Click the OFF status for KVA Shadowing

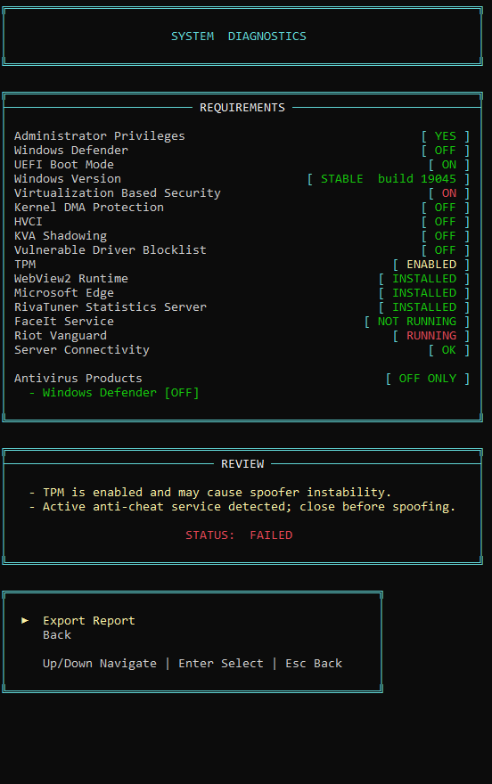(445, 235)
